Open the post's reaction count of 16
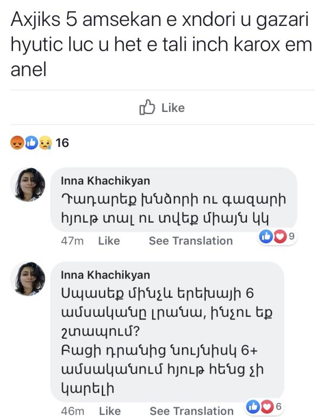This screenshot has height=420, width=325. [62, 143]
